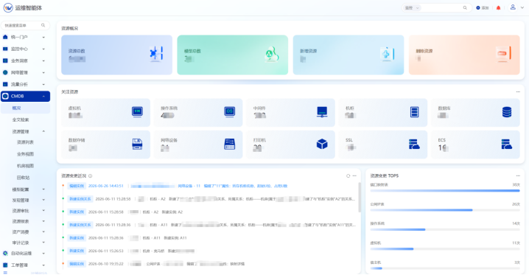The image size is (529, 275).
Task: Select the 网络管理 globe icon
Action: [x=5, y=72]
